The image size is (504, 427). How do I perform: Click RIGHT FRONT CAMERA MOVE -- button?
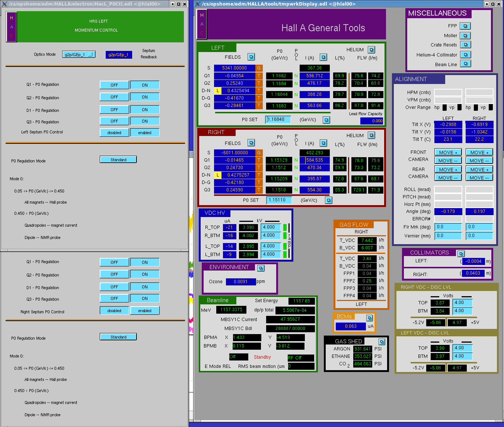(x=479, y=161)
